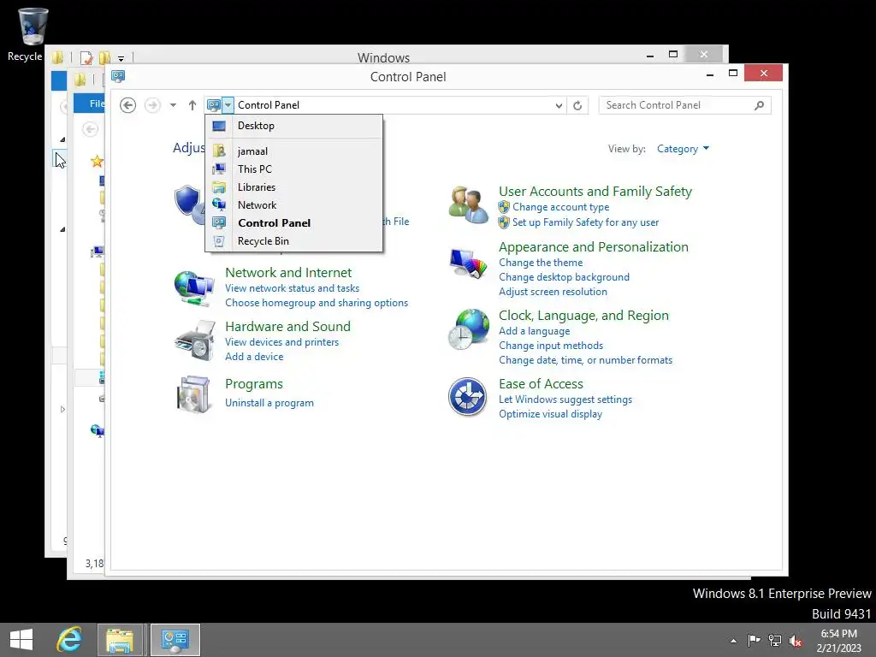Select Control Panel in the location dropdown
This screenshot has width=876, height=657.
tap(294, 223)
